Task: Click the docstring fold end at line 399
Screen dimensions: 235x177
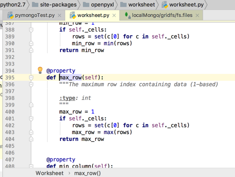Action: tap(31, 105)
